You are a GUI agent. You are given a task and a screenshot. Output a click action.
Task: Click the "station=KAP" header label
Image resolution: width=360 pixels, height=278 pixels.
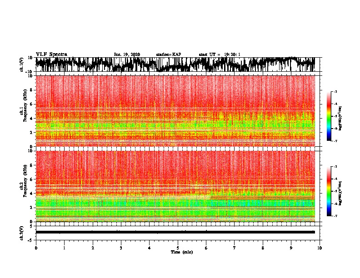pos(168,55)
